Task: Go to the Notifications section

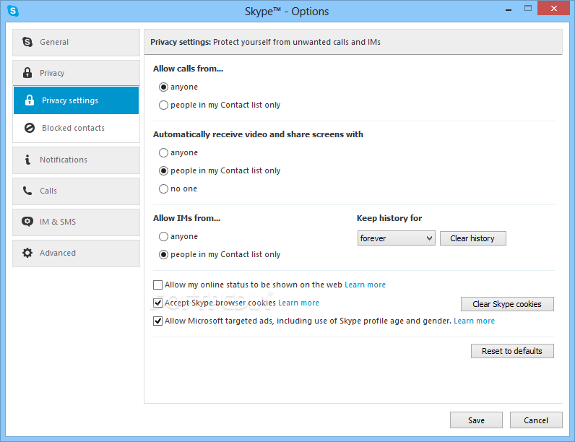Action: 77,160
